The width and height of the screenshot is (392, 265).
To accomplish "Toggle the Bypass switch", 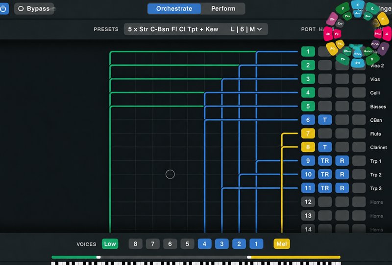I will [x=34, y=9].
